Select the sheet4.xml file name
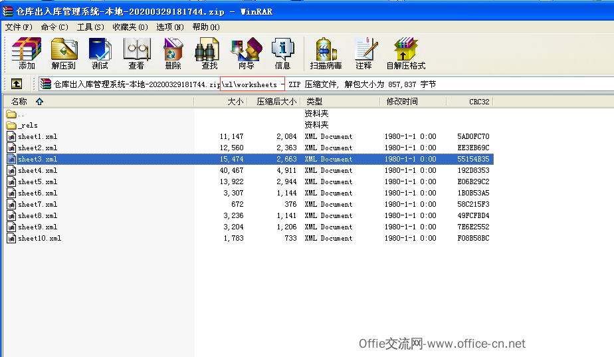The image size is (614, 357). [x=38, y=170]
